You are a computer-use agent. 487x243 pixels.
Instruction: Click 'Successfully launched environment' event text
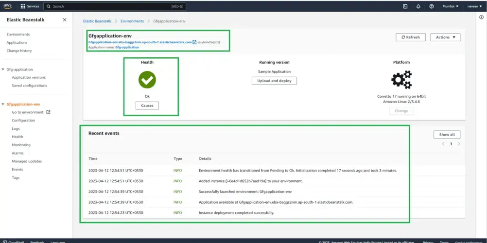coord(245,191)
